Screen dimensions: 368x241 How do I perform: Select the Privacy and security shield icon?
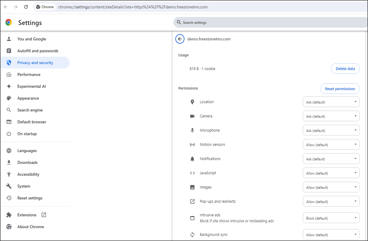coord(9,62)
